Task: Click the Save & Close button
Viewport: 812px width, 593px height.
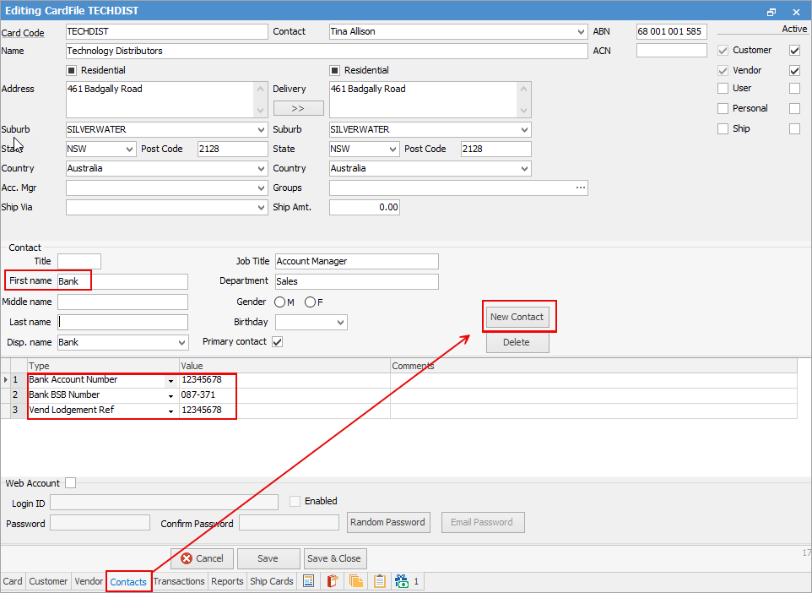Action: 334,558
